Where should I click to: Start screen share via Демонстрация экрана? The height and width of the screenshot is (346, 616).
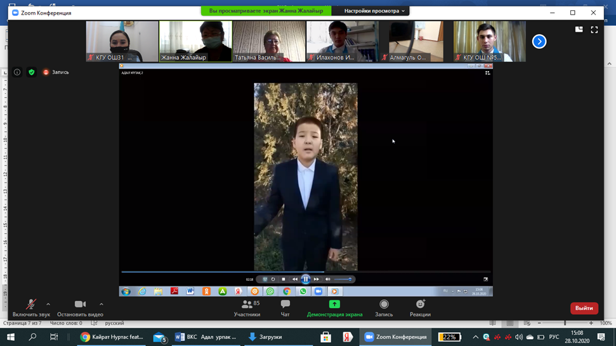pyautogui.click(x=334, y=308)
